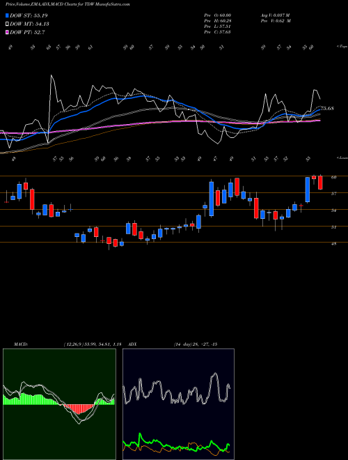Viewport: 348px width, 460px height.
Task: Click the 'Pre V: 0.02 M' volume text
Action: point(276,21)
